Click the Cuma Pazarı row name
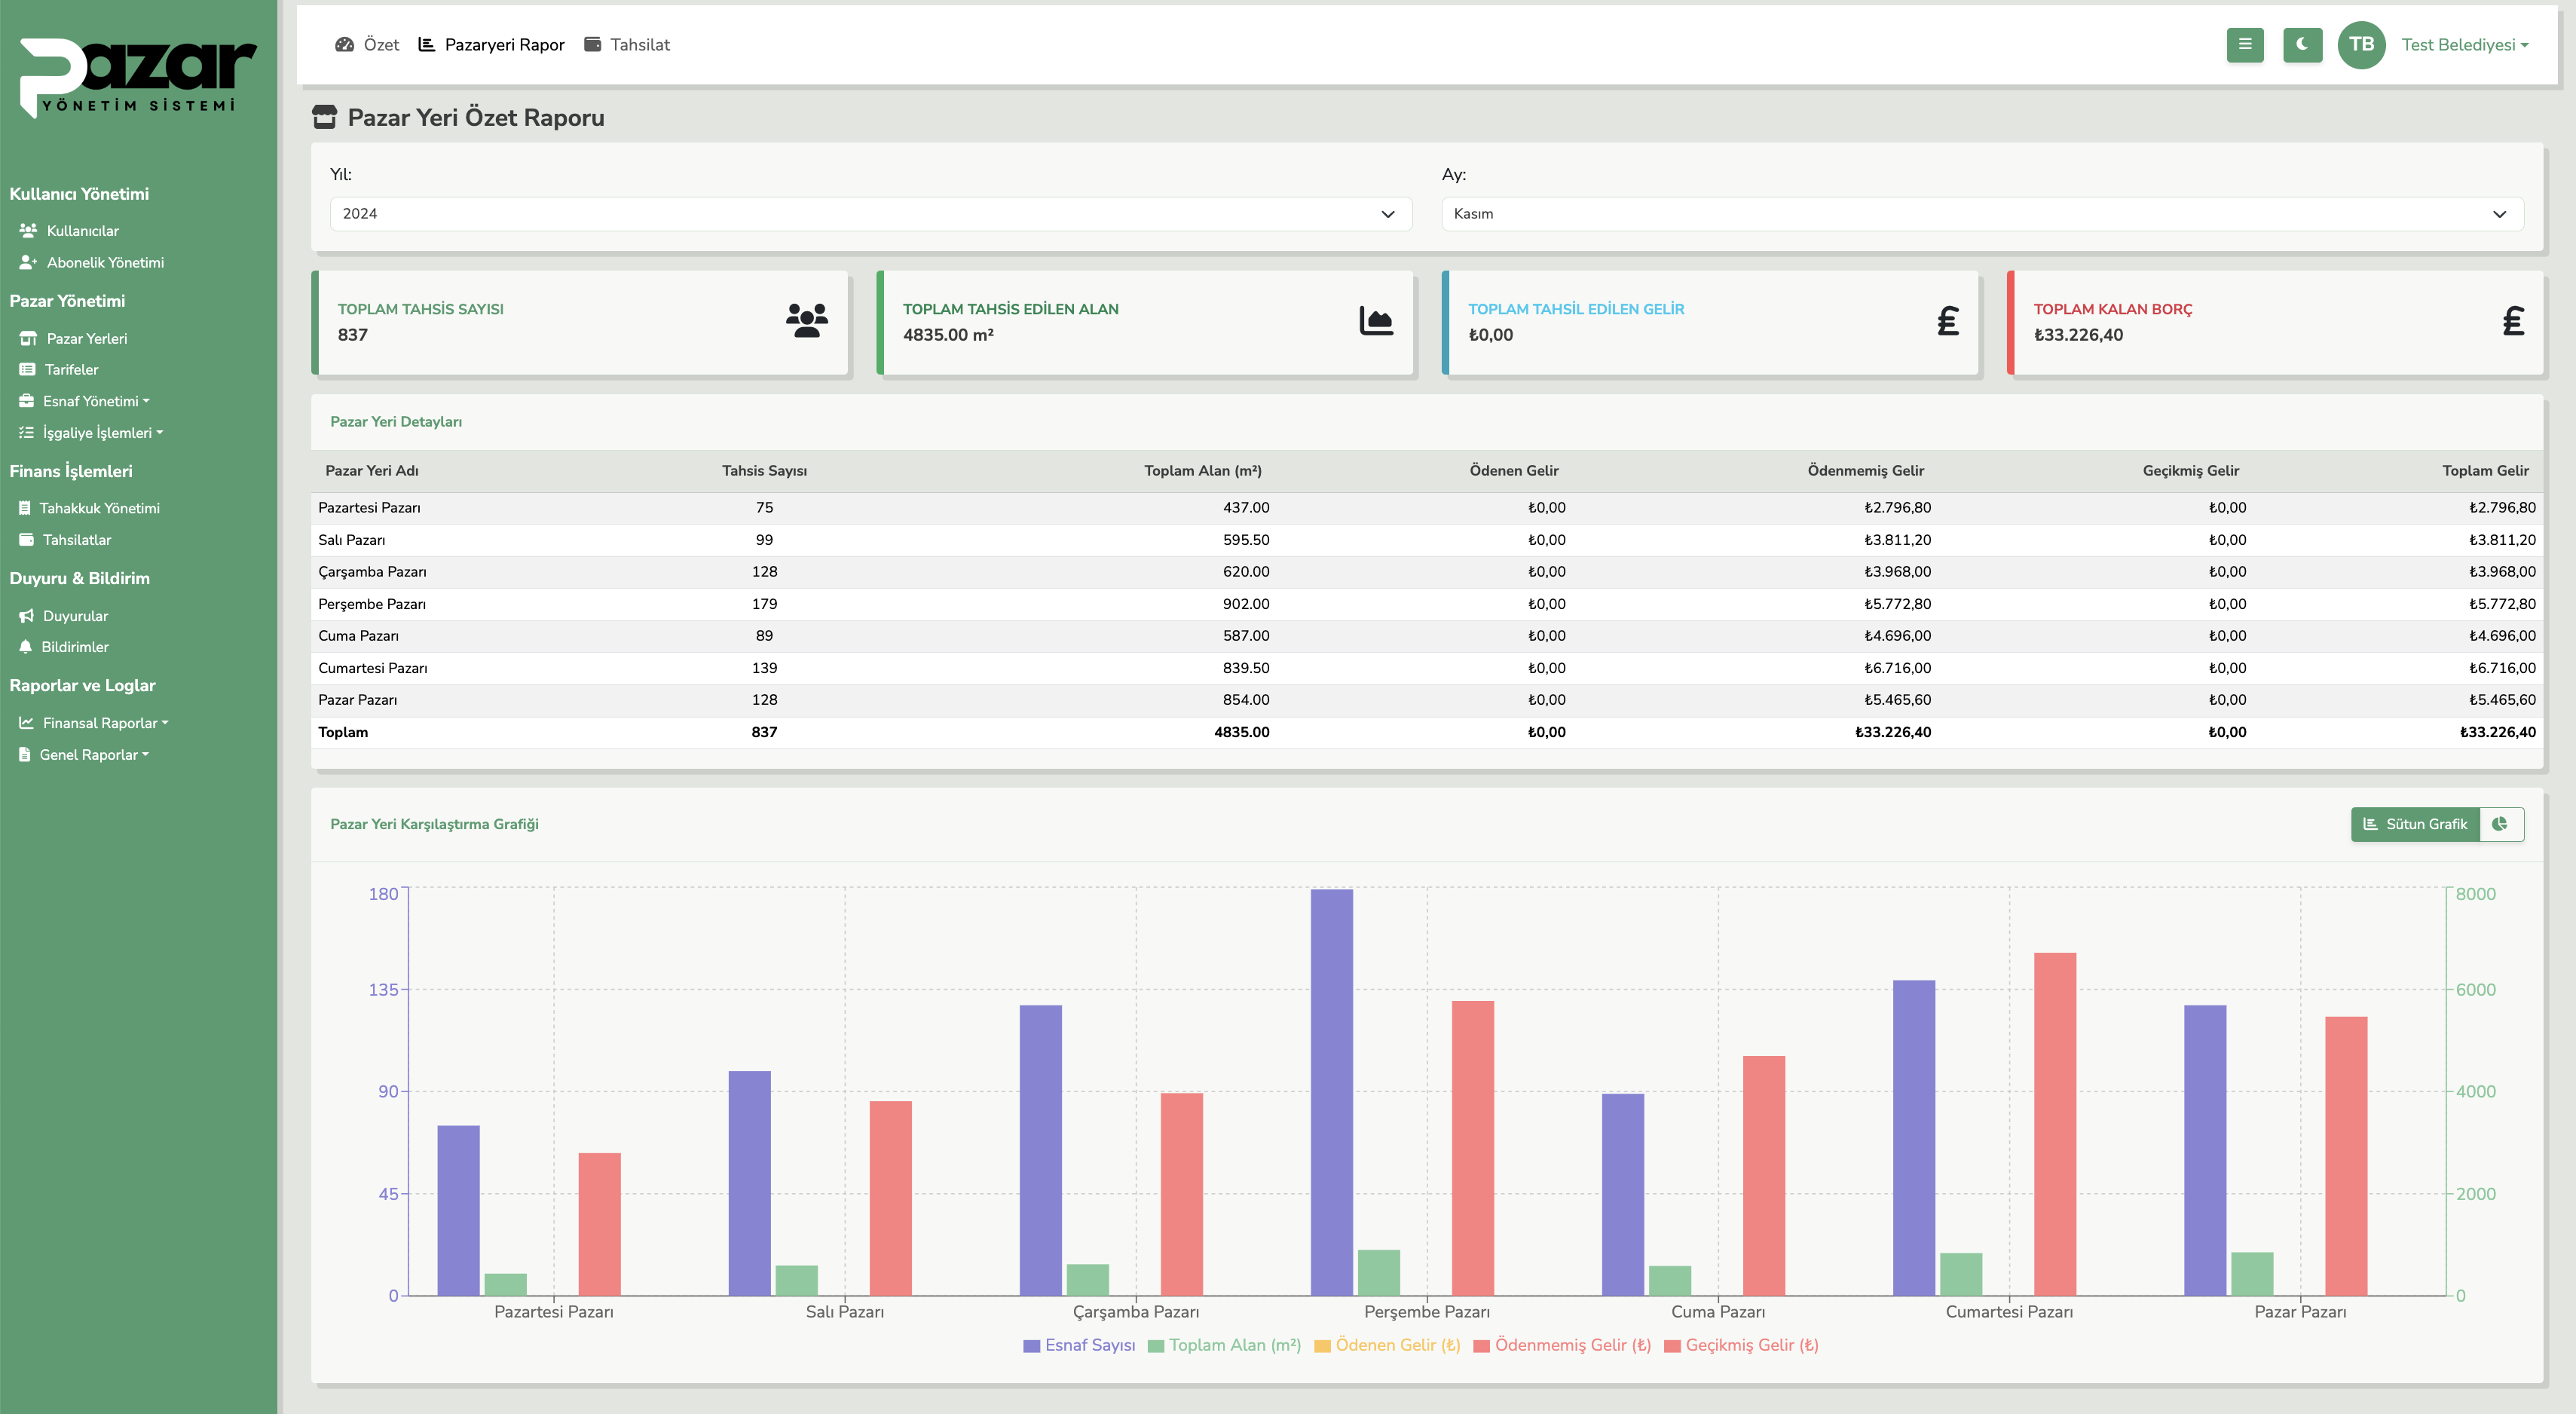Screen dimensions: 2576x1414 point(358,636)
